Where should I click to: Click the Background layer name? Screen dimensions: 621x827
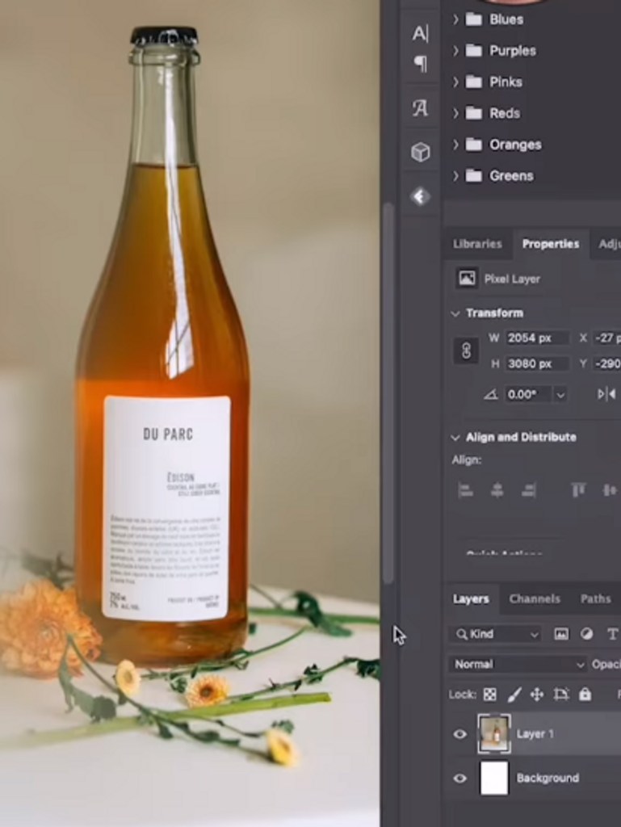click(548, 778)
